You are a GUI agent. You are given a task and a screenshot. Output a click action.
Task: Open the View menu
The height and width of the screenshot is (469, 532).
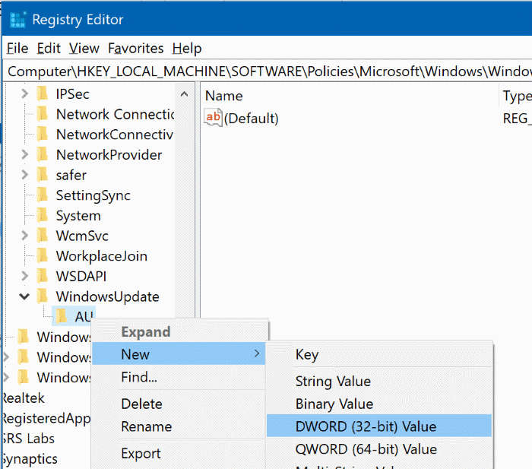coord(84,49)
